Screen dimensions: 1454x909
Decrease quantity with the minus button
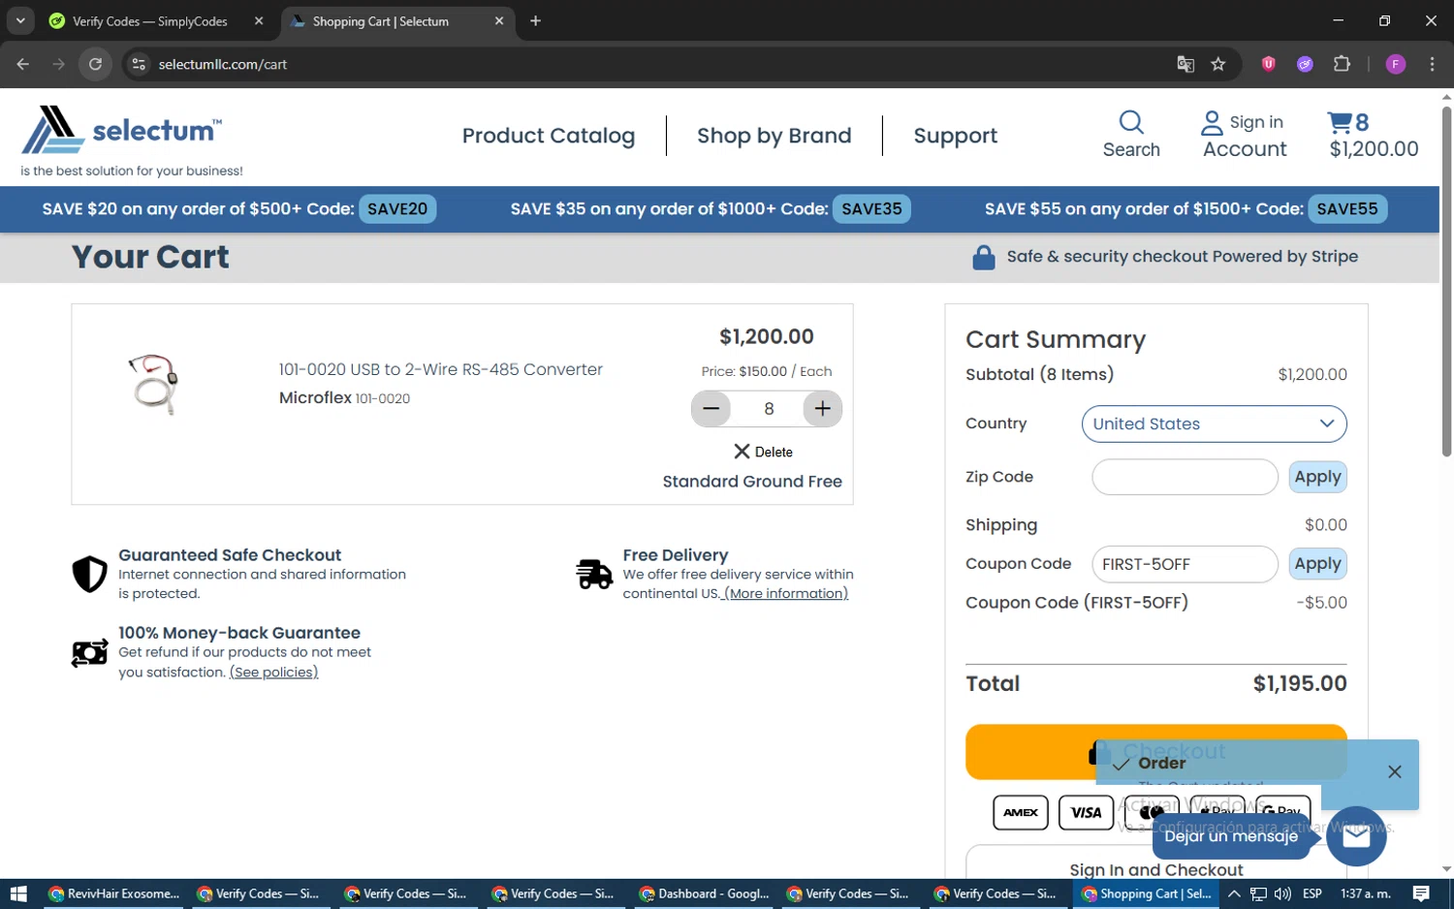(711, 409)
